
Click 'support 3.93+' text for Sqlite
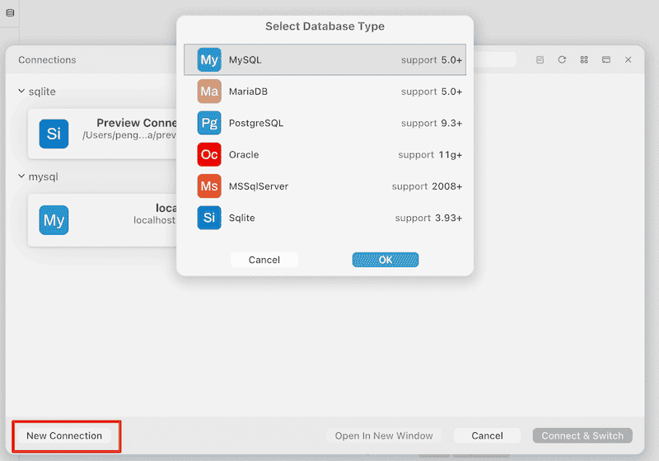coord(428,218)
